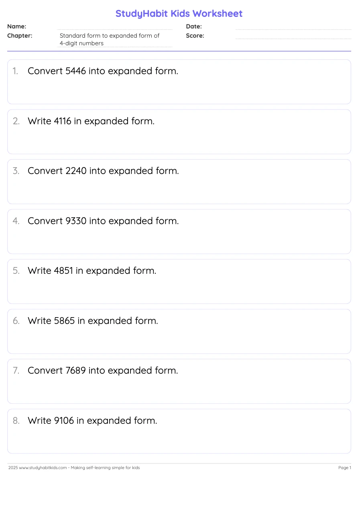The height and width of the screenshot is (506, 358).
Task: Click the Chapter label
Action: coord(20,36)
